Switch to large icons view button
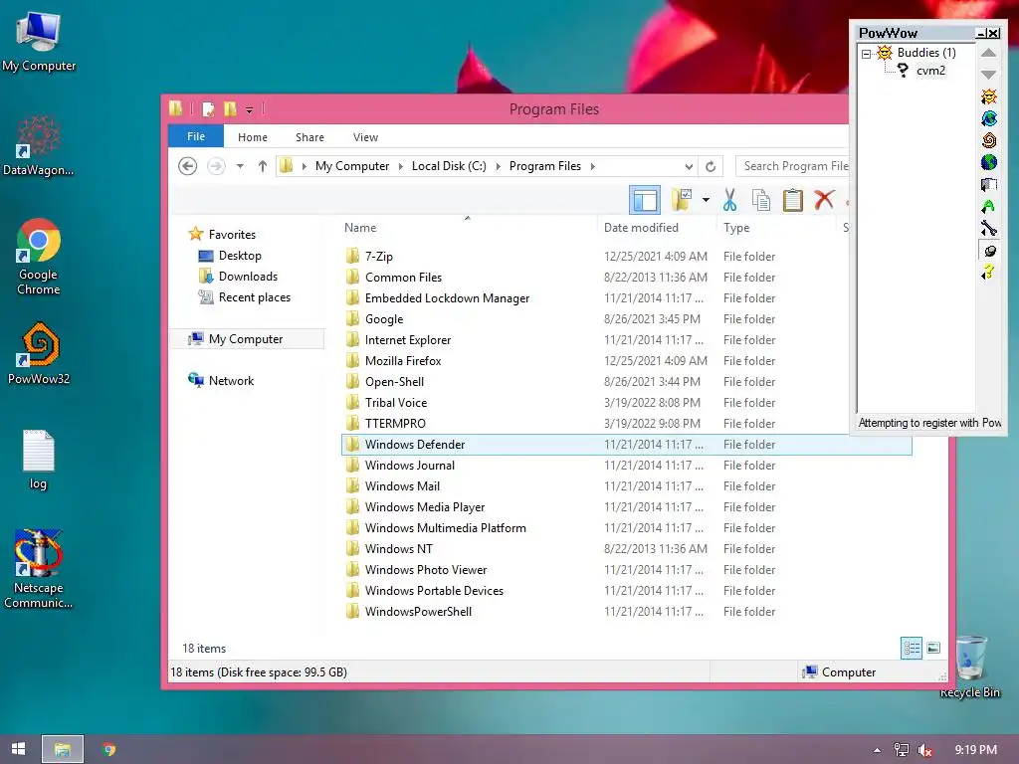 point(933,648)
